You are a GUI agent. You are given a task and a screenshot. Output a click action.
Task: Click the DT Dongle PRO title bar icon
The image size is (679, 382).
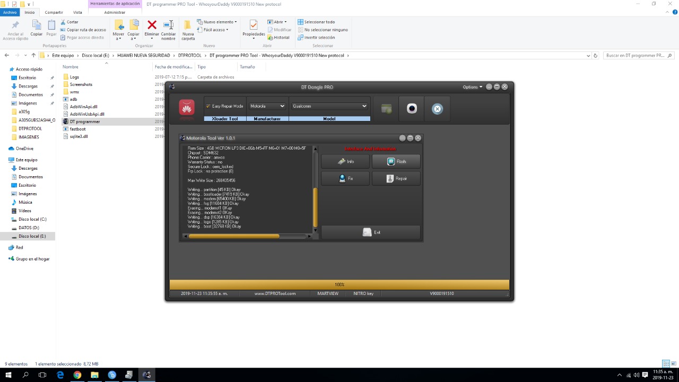(x=172, y=87)
